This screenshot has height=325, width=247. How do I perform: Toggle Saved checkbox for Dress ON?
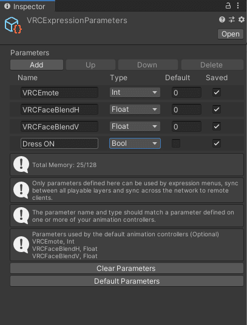pyautogui.click(x=217, y=143)
